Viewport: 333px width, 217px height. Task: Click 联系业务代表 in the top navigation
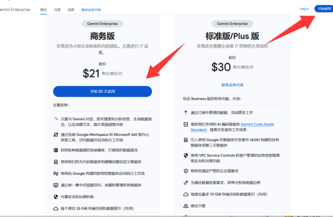91,10
